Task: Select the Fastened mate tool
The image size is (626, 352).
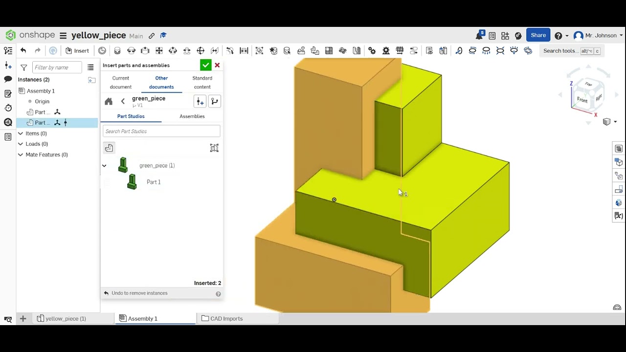Action: point(117,50)
